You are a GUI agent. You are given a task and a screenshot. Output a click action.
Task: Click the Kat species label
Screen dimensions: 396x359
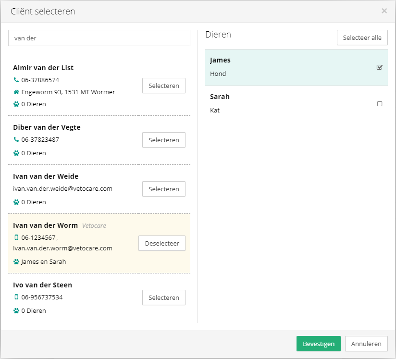click(x=215, y=111)
